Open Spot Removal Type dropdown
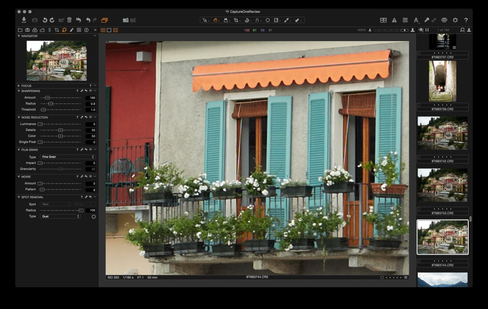Image resolution: width=488 pixels, height=309 pixels. coord(60,217)
